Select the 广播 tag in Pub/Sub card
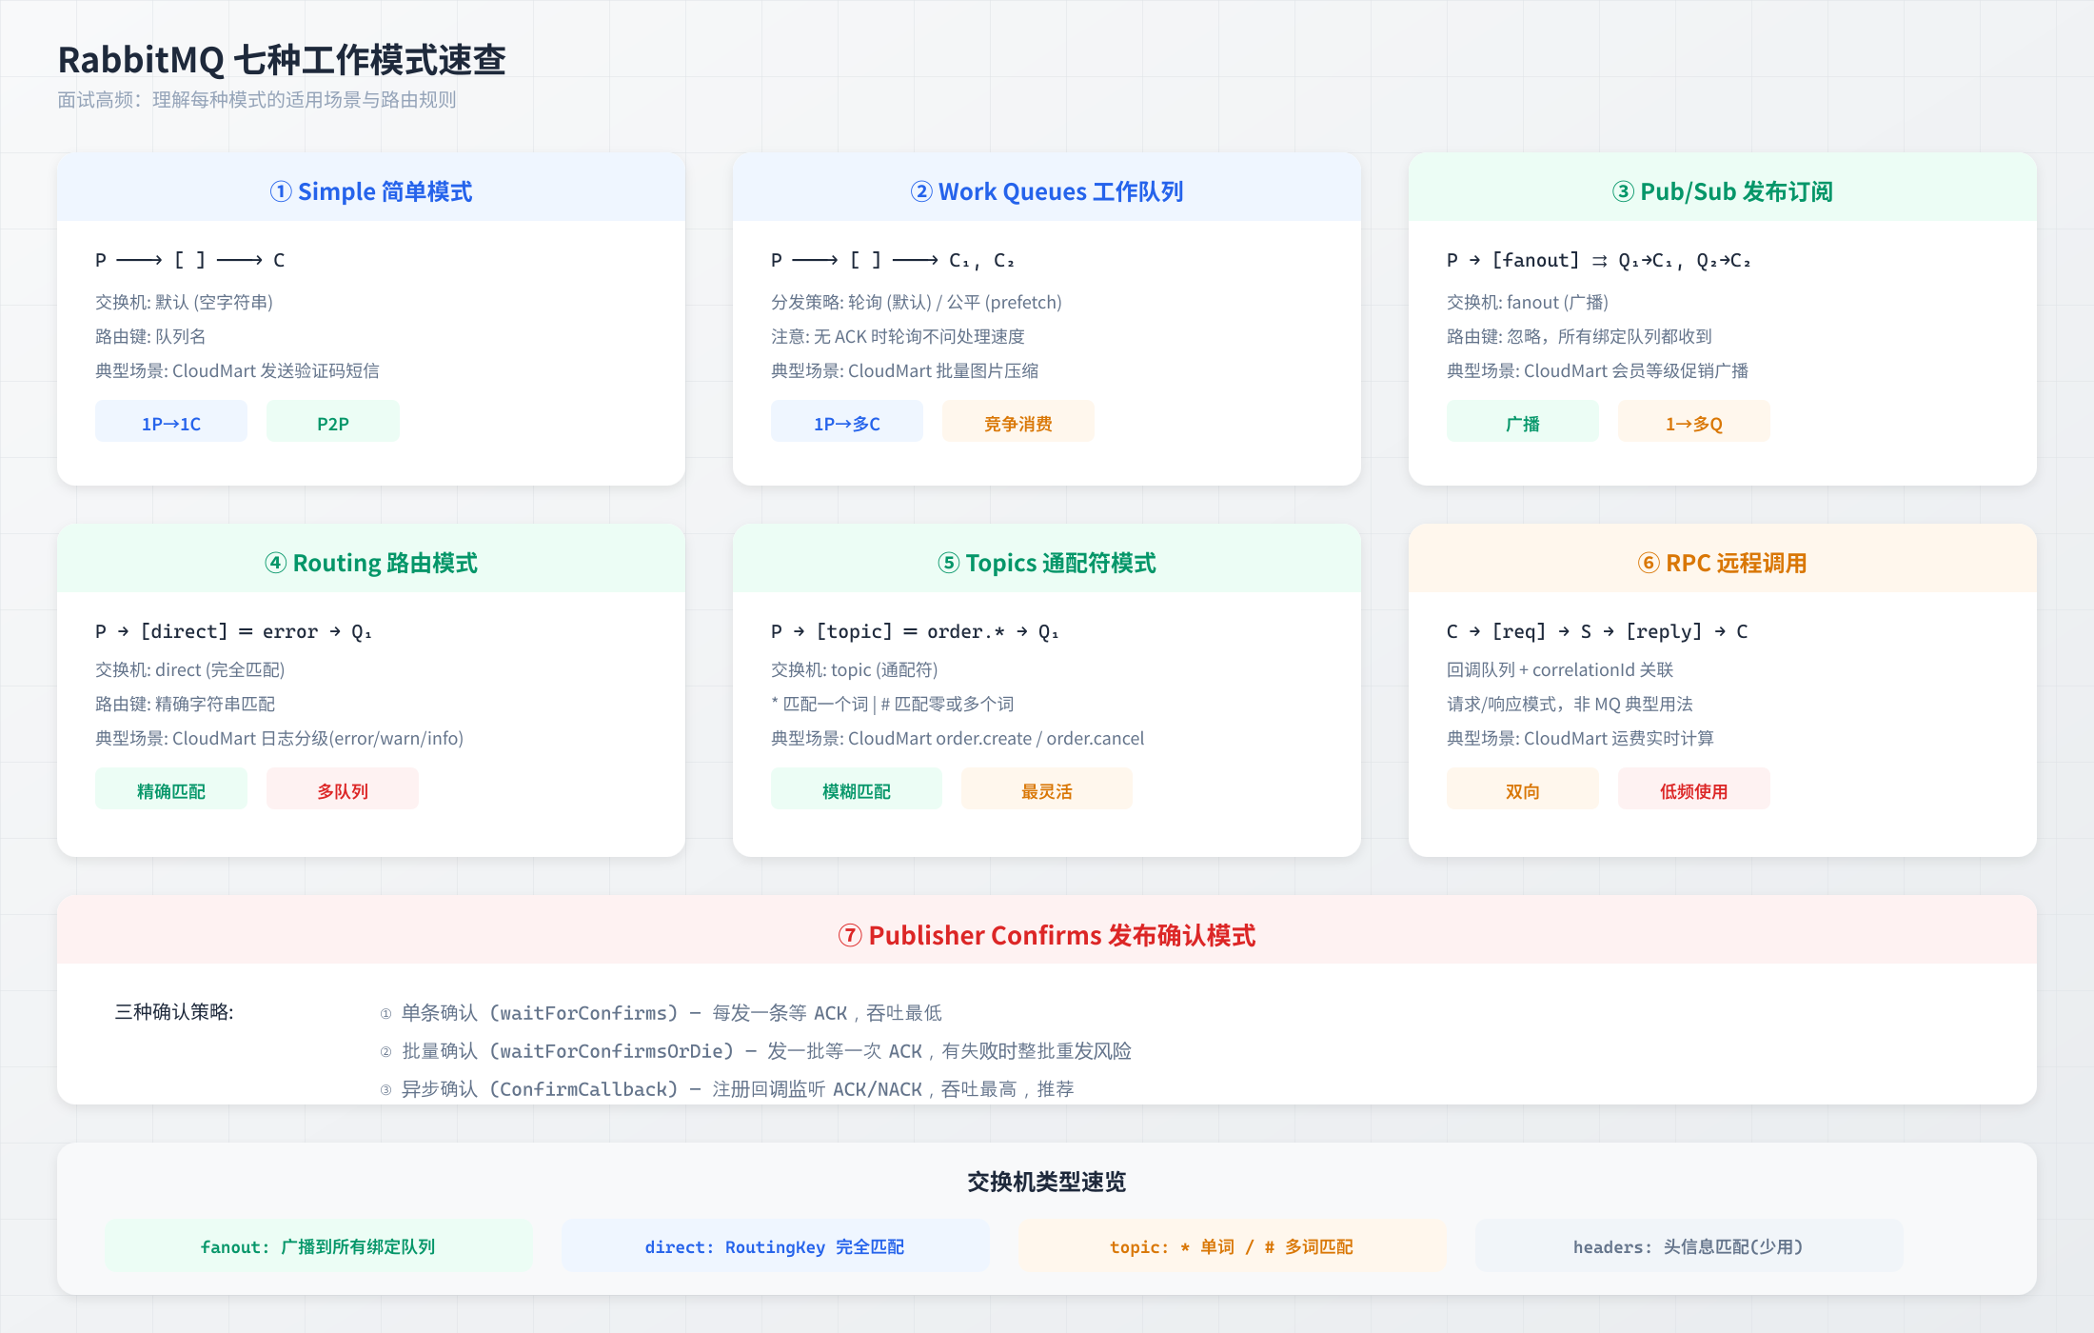 pos(1523,423)
